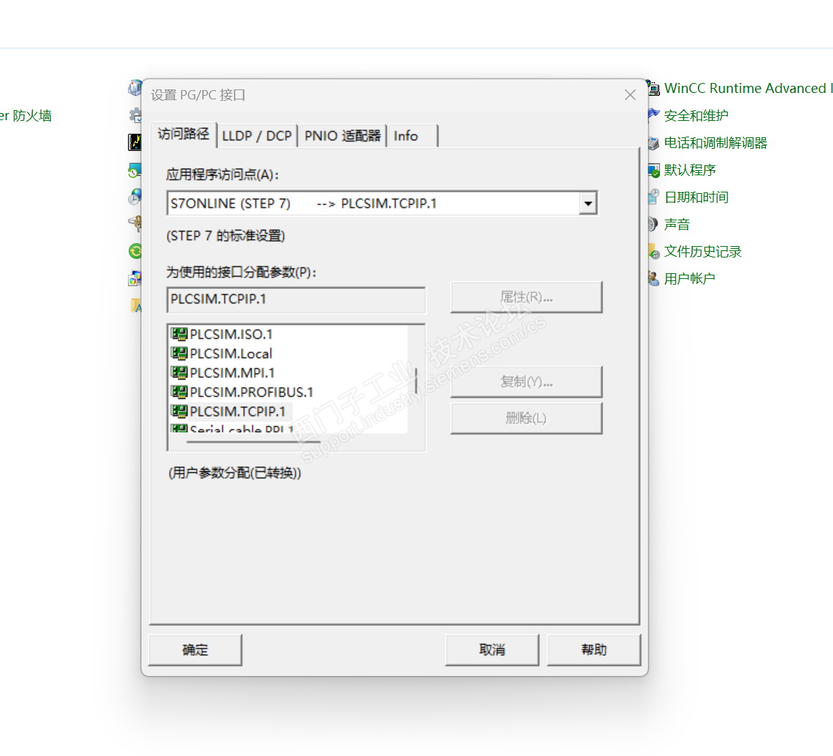Open WinCC Runtime Advanced computer icon
This screenshot has width=833, height=756.
pyautogui.click(x=654, y=88)
